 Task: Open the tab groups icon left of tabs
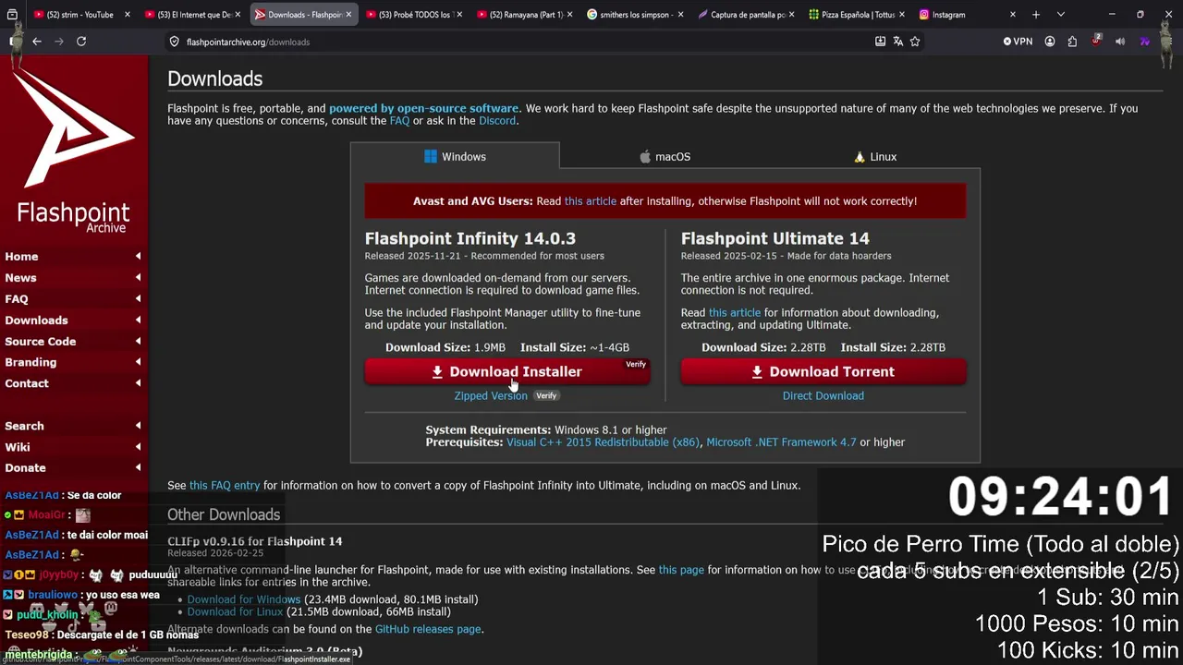pos(12,15)
